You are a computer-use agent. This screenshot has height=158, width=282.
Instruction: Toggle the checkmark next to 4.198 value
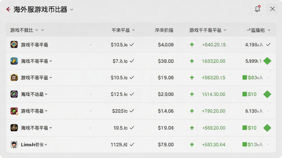tap(268, 45)
